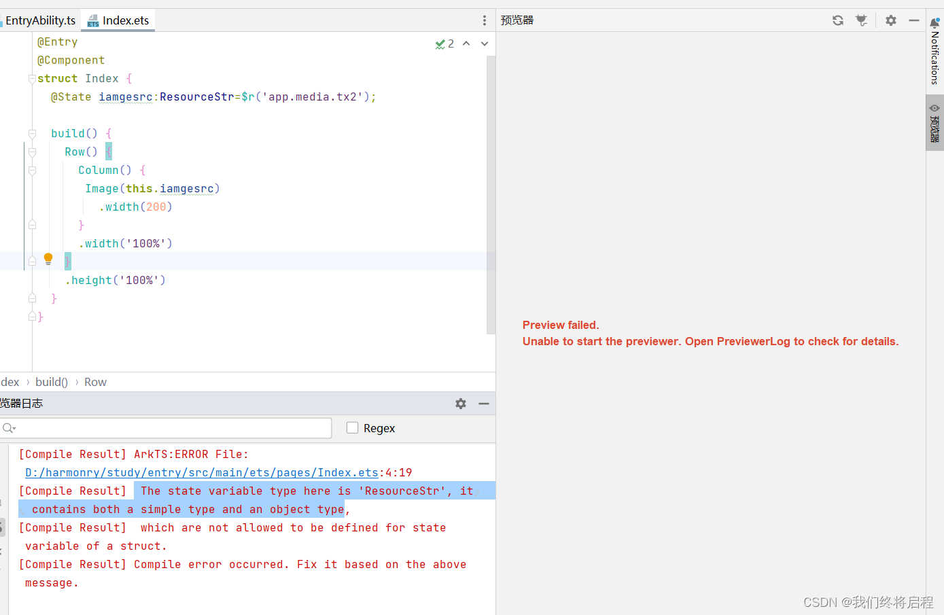Collapse the struct Index fold arrow
Viewport: 944px width, 615px height.
coord(31,78)
